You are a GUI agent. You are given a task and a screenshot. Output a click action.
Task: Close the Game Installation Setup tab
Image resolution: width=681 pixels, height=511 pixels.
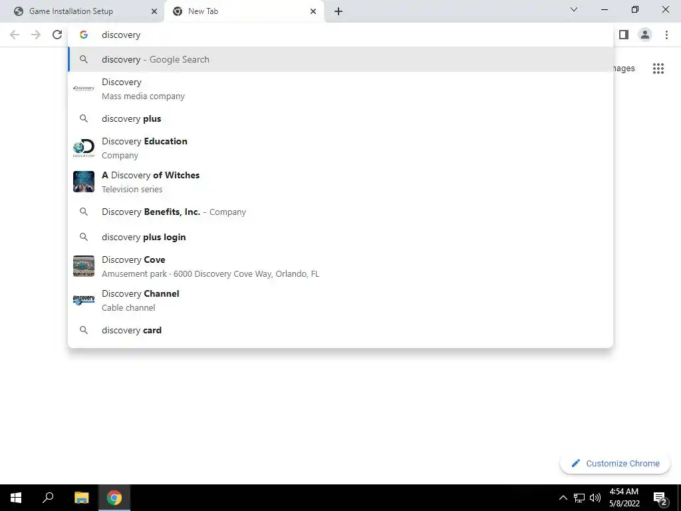click(154, 11)
